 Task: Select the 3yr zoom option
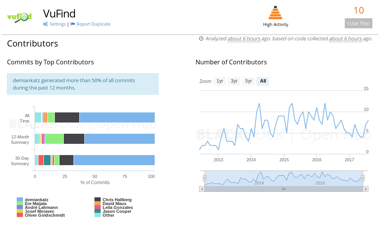(234, 81)
